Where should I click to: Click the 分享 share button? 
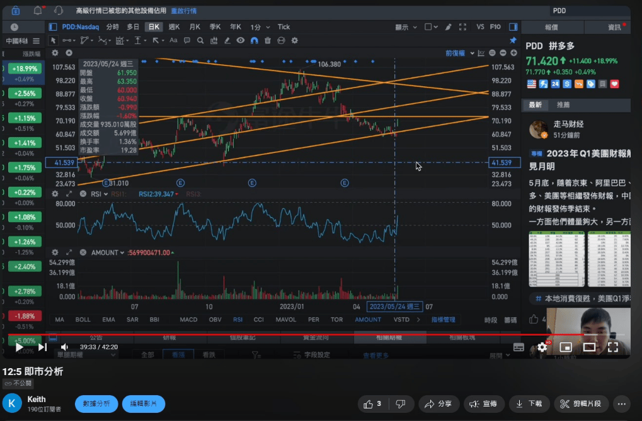pyautogui.click(x=438, y=404)
